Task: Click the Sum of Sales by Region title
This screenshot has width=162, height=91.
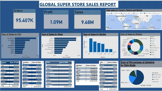Action: 131,34
